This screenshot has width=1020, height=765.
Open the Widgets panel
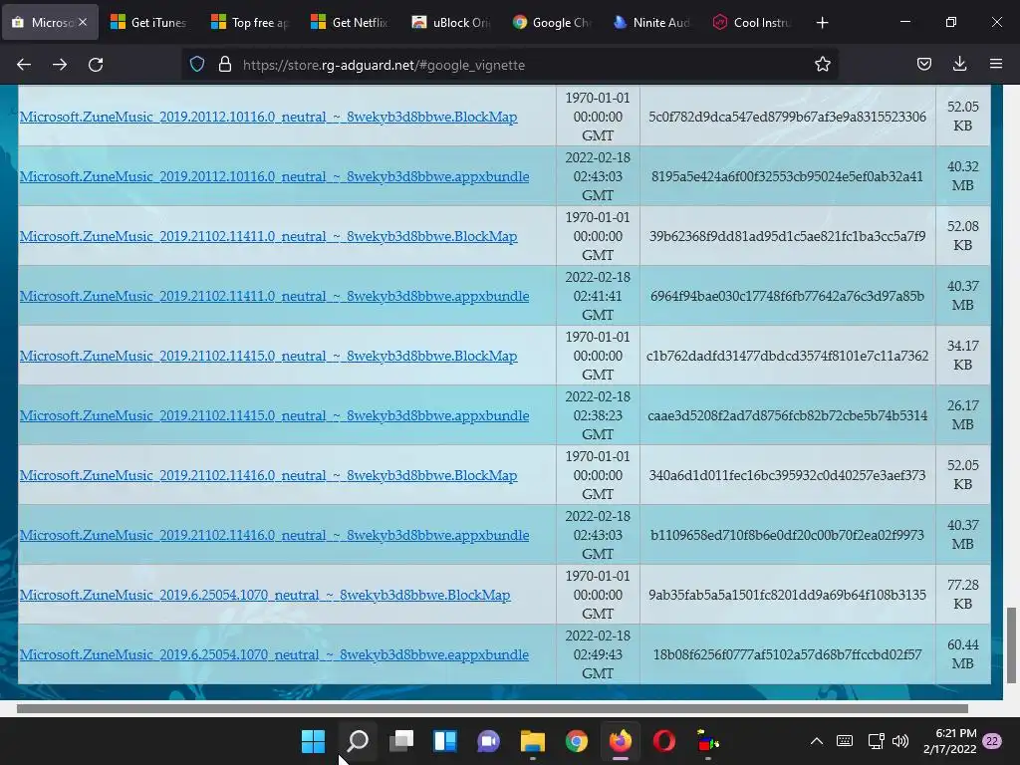point(445,741)
